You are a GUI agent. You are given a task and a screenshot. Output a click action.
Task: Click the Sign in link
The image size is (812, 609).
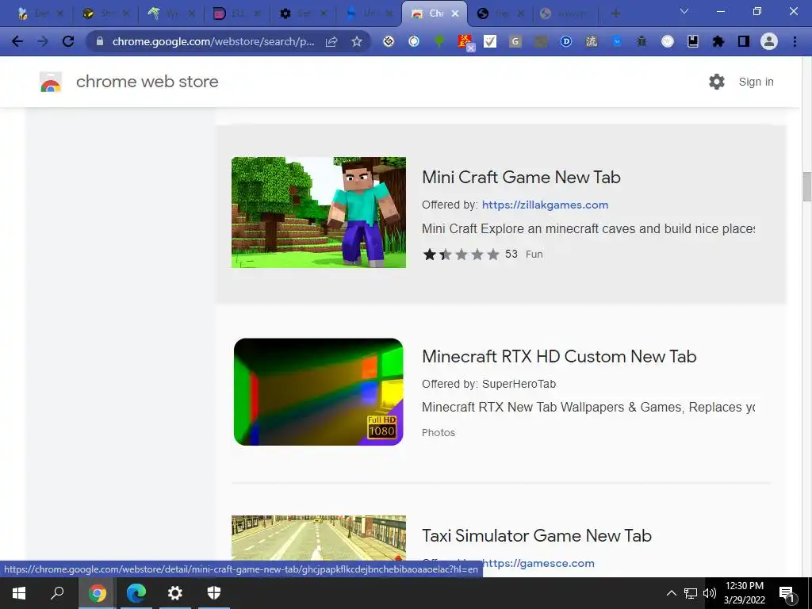point(756,82)
